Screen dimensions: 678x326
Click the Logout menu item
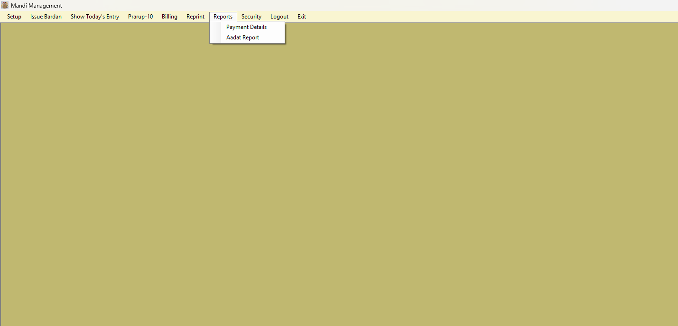279,17
